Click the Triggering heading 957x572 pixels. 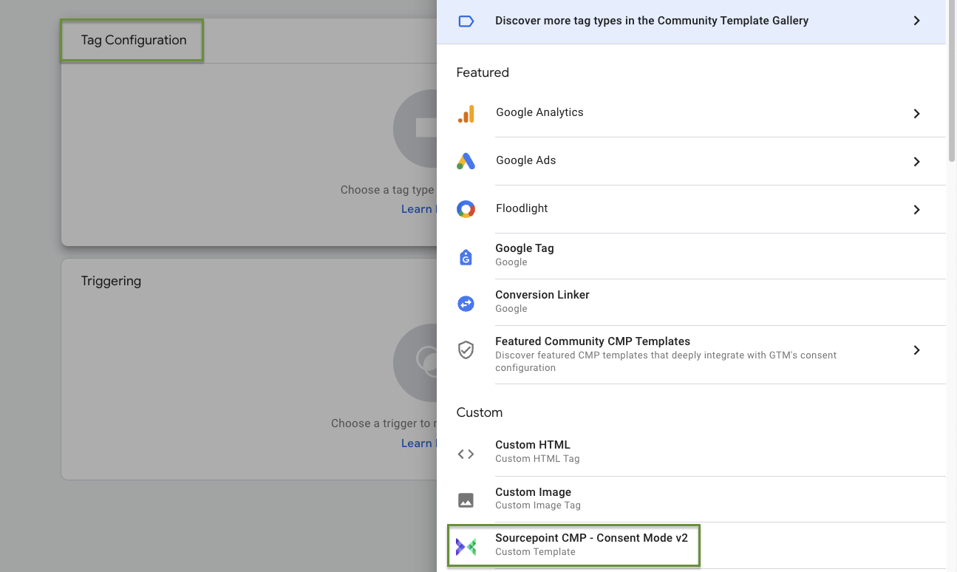coord(111,282)
